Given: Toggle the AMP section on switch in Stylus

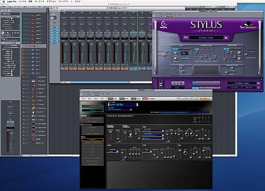Looking at the screenshot, I should point(175,49).
